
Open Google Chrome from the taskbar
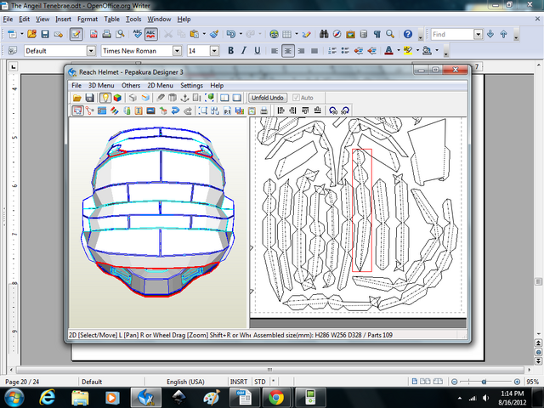(275, 397)
